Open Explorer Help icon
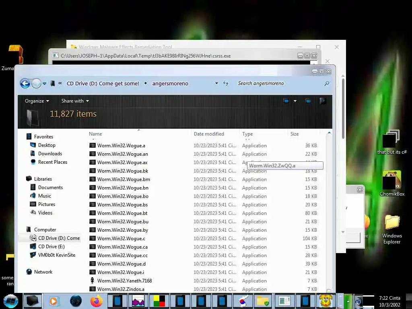The height and width of the screenshot is (309, 412). tap(322, 101)
